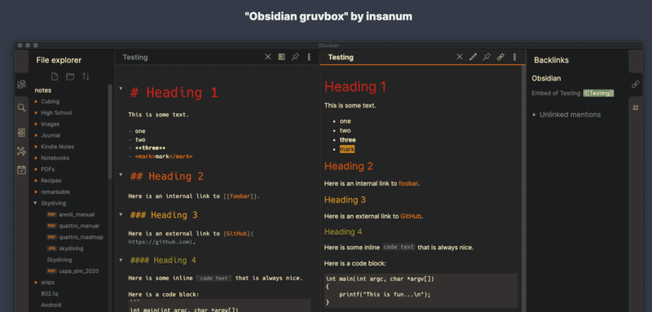Click the File explorer scrollbar
The height and width of the screenshot is (312, 652).
click(x=110, y=132)
